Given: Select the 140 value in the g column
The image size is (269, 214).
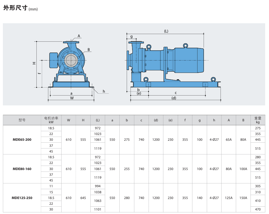Looking at the screenshot, I should point(199,198).
